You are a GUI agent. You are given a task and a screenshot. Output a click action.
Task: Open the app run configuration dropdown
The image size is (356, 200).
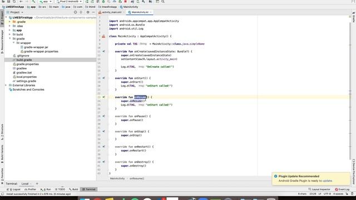46,2
